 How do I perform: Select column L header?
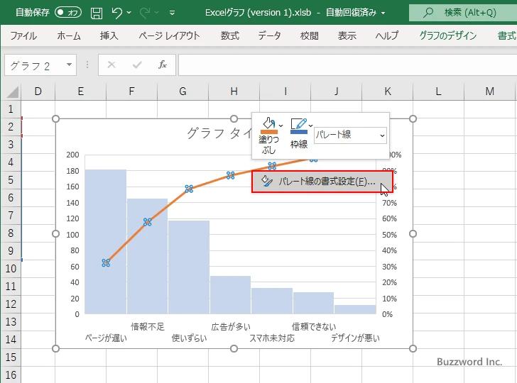(438, 91)
